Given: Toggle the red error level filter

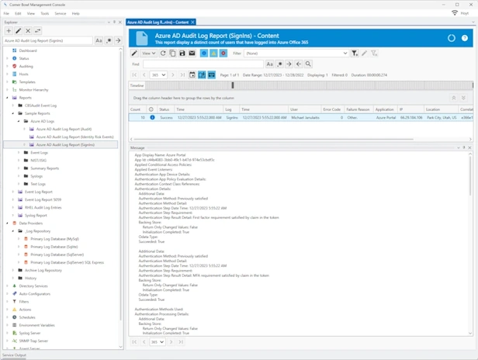Looking at the screenshot, I should tap(223, 53).
